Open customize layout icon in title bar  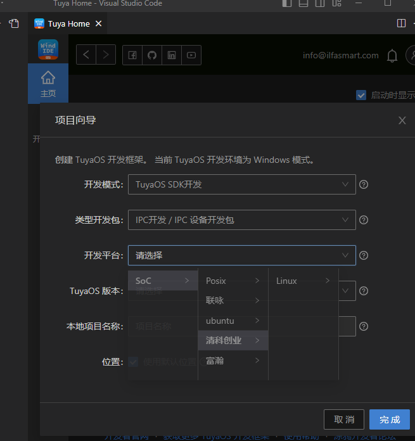pyautogui.click(x=336, y=3)
